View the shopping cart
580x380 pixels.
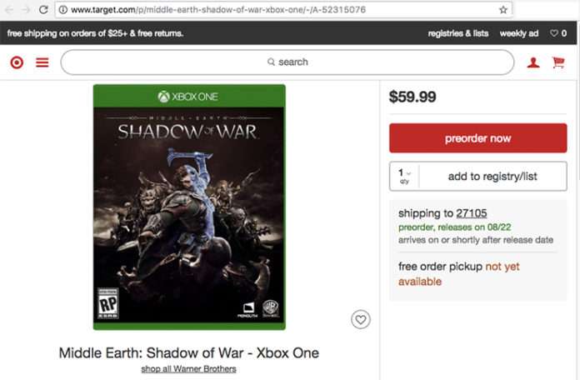pos(558,62)
